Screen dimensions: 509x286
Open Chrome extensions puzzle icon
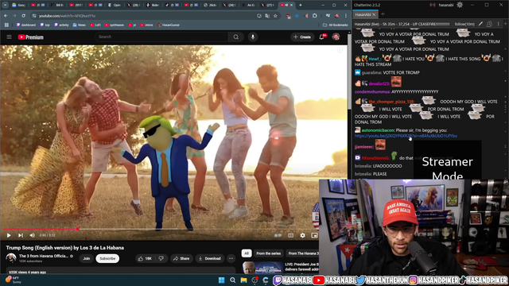point(315,16)
